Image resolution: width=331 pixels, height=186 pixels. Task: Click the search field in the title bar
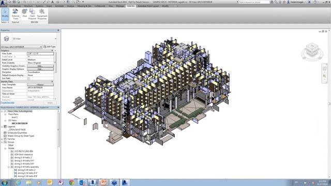(254, 2)
